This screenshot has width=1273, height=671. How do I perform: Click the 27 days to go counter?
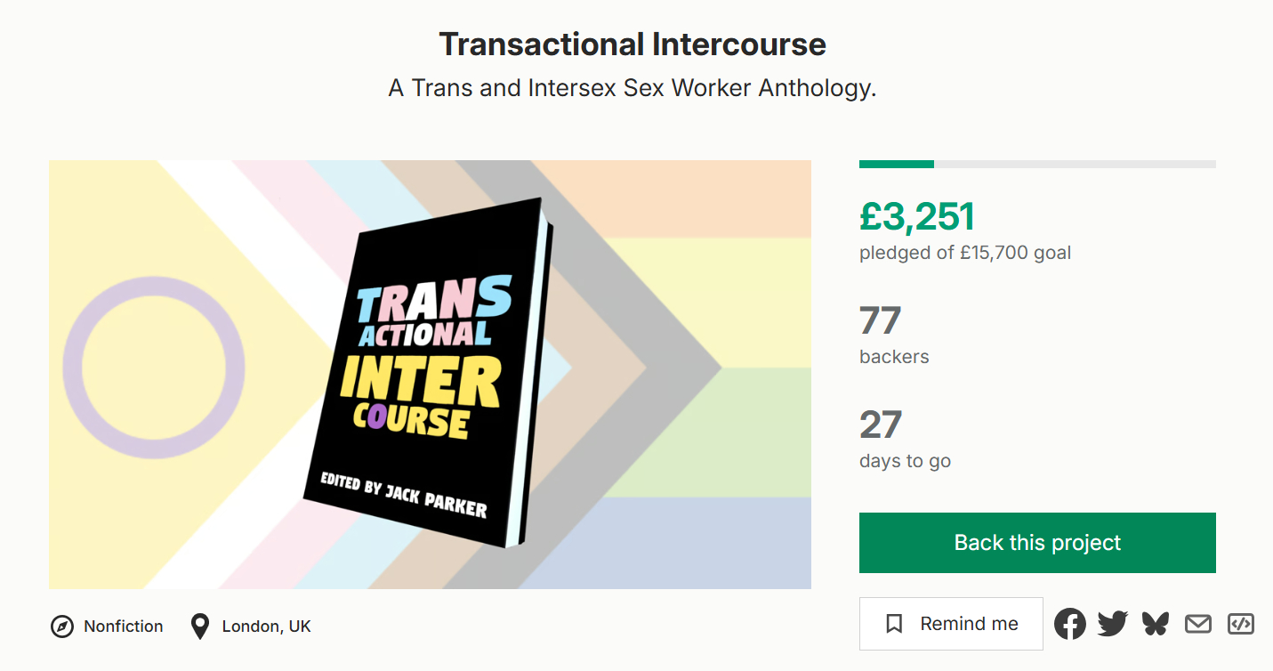coord(881,424)
